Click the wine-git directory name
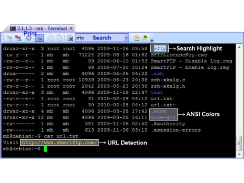Viewport: 244px width, 183px height. [163, 117]
